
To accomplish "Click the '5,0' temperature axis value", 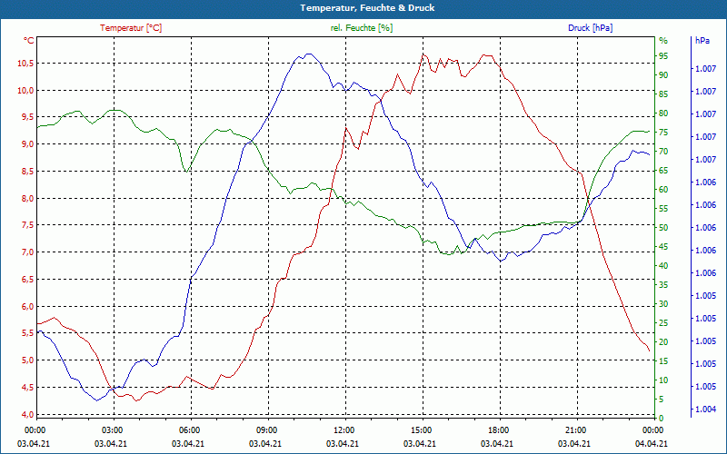I will (27, 360).
